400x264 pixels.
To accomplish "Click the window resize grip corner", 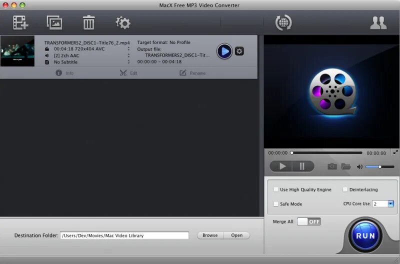I will click(396, 260).
